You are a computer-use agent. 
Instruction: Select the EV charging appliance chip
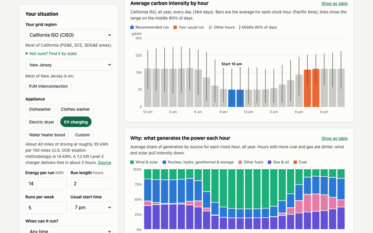pyautogui.click(x=76, y=122)
